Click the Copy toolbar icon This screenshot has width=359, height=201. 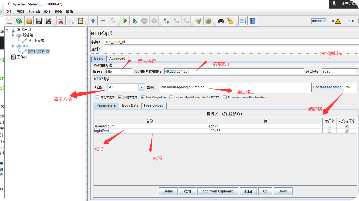click(x=71, y=21)
